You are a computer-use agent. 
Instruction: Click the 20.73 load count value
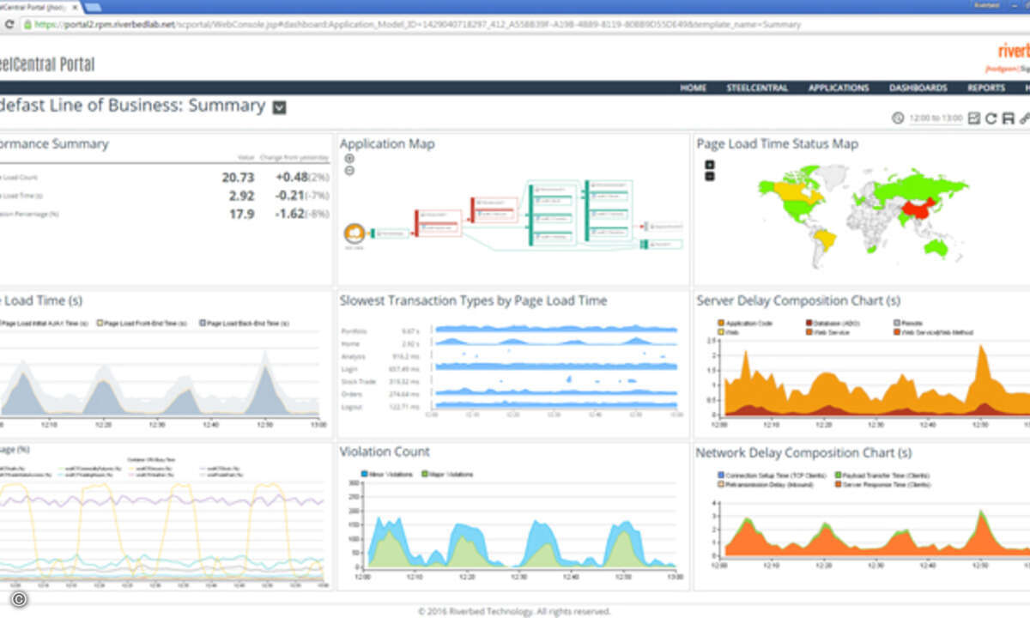click(x=238, y=177)
